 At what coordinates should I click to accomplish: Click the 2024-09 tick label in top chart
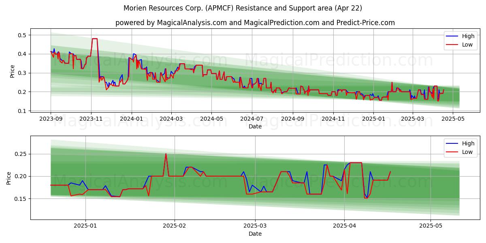coord(293,119)
